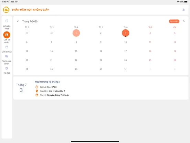Click the Tháng 7/2020 title

[30, 21]
